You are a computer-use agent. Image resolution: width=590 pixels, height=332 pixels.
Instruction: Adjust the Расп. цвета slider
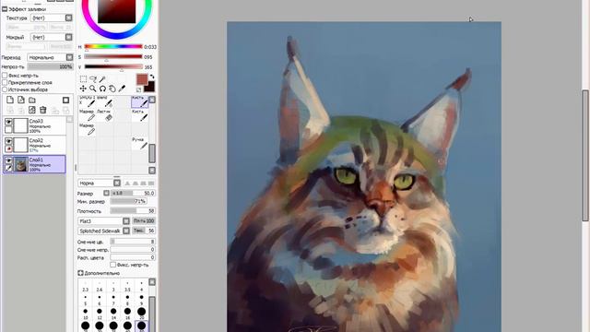click(x=133, y=257)
